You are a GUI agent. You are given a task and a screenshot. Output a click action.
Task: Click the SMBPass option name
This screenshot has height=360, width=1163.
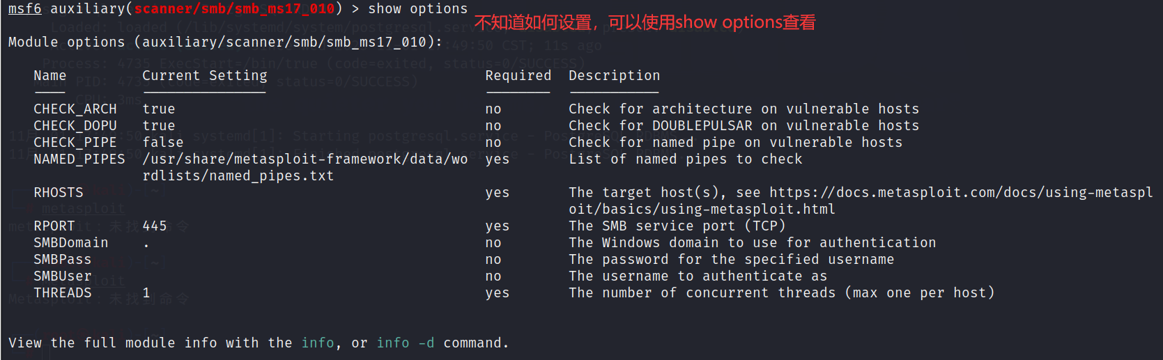63,260
